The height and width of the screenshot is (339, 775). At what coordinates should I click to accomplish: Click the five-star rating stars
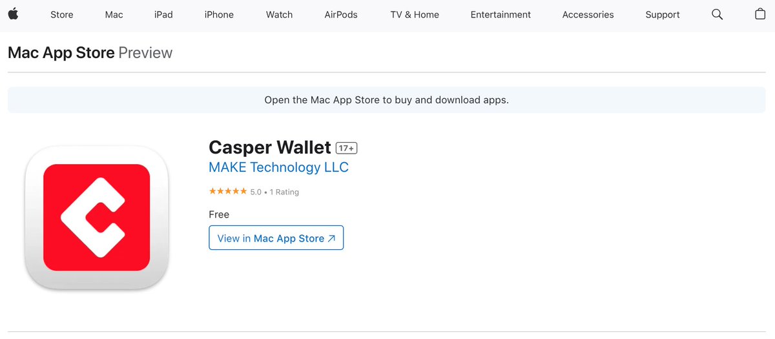tap(227, 191)
